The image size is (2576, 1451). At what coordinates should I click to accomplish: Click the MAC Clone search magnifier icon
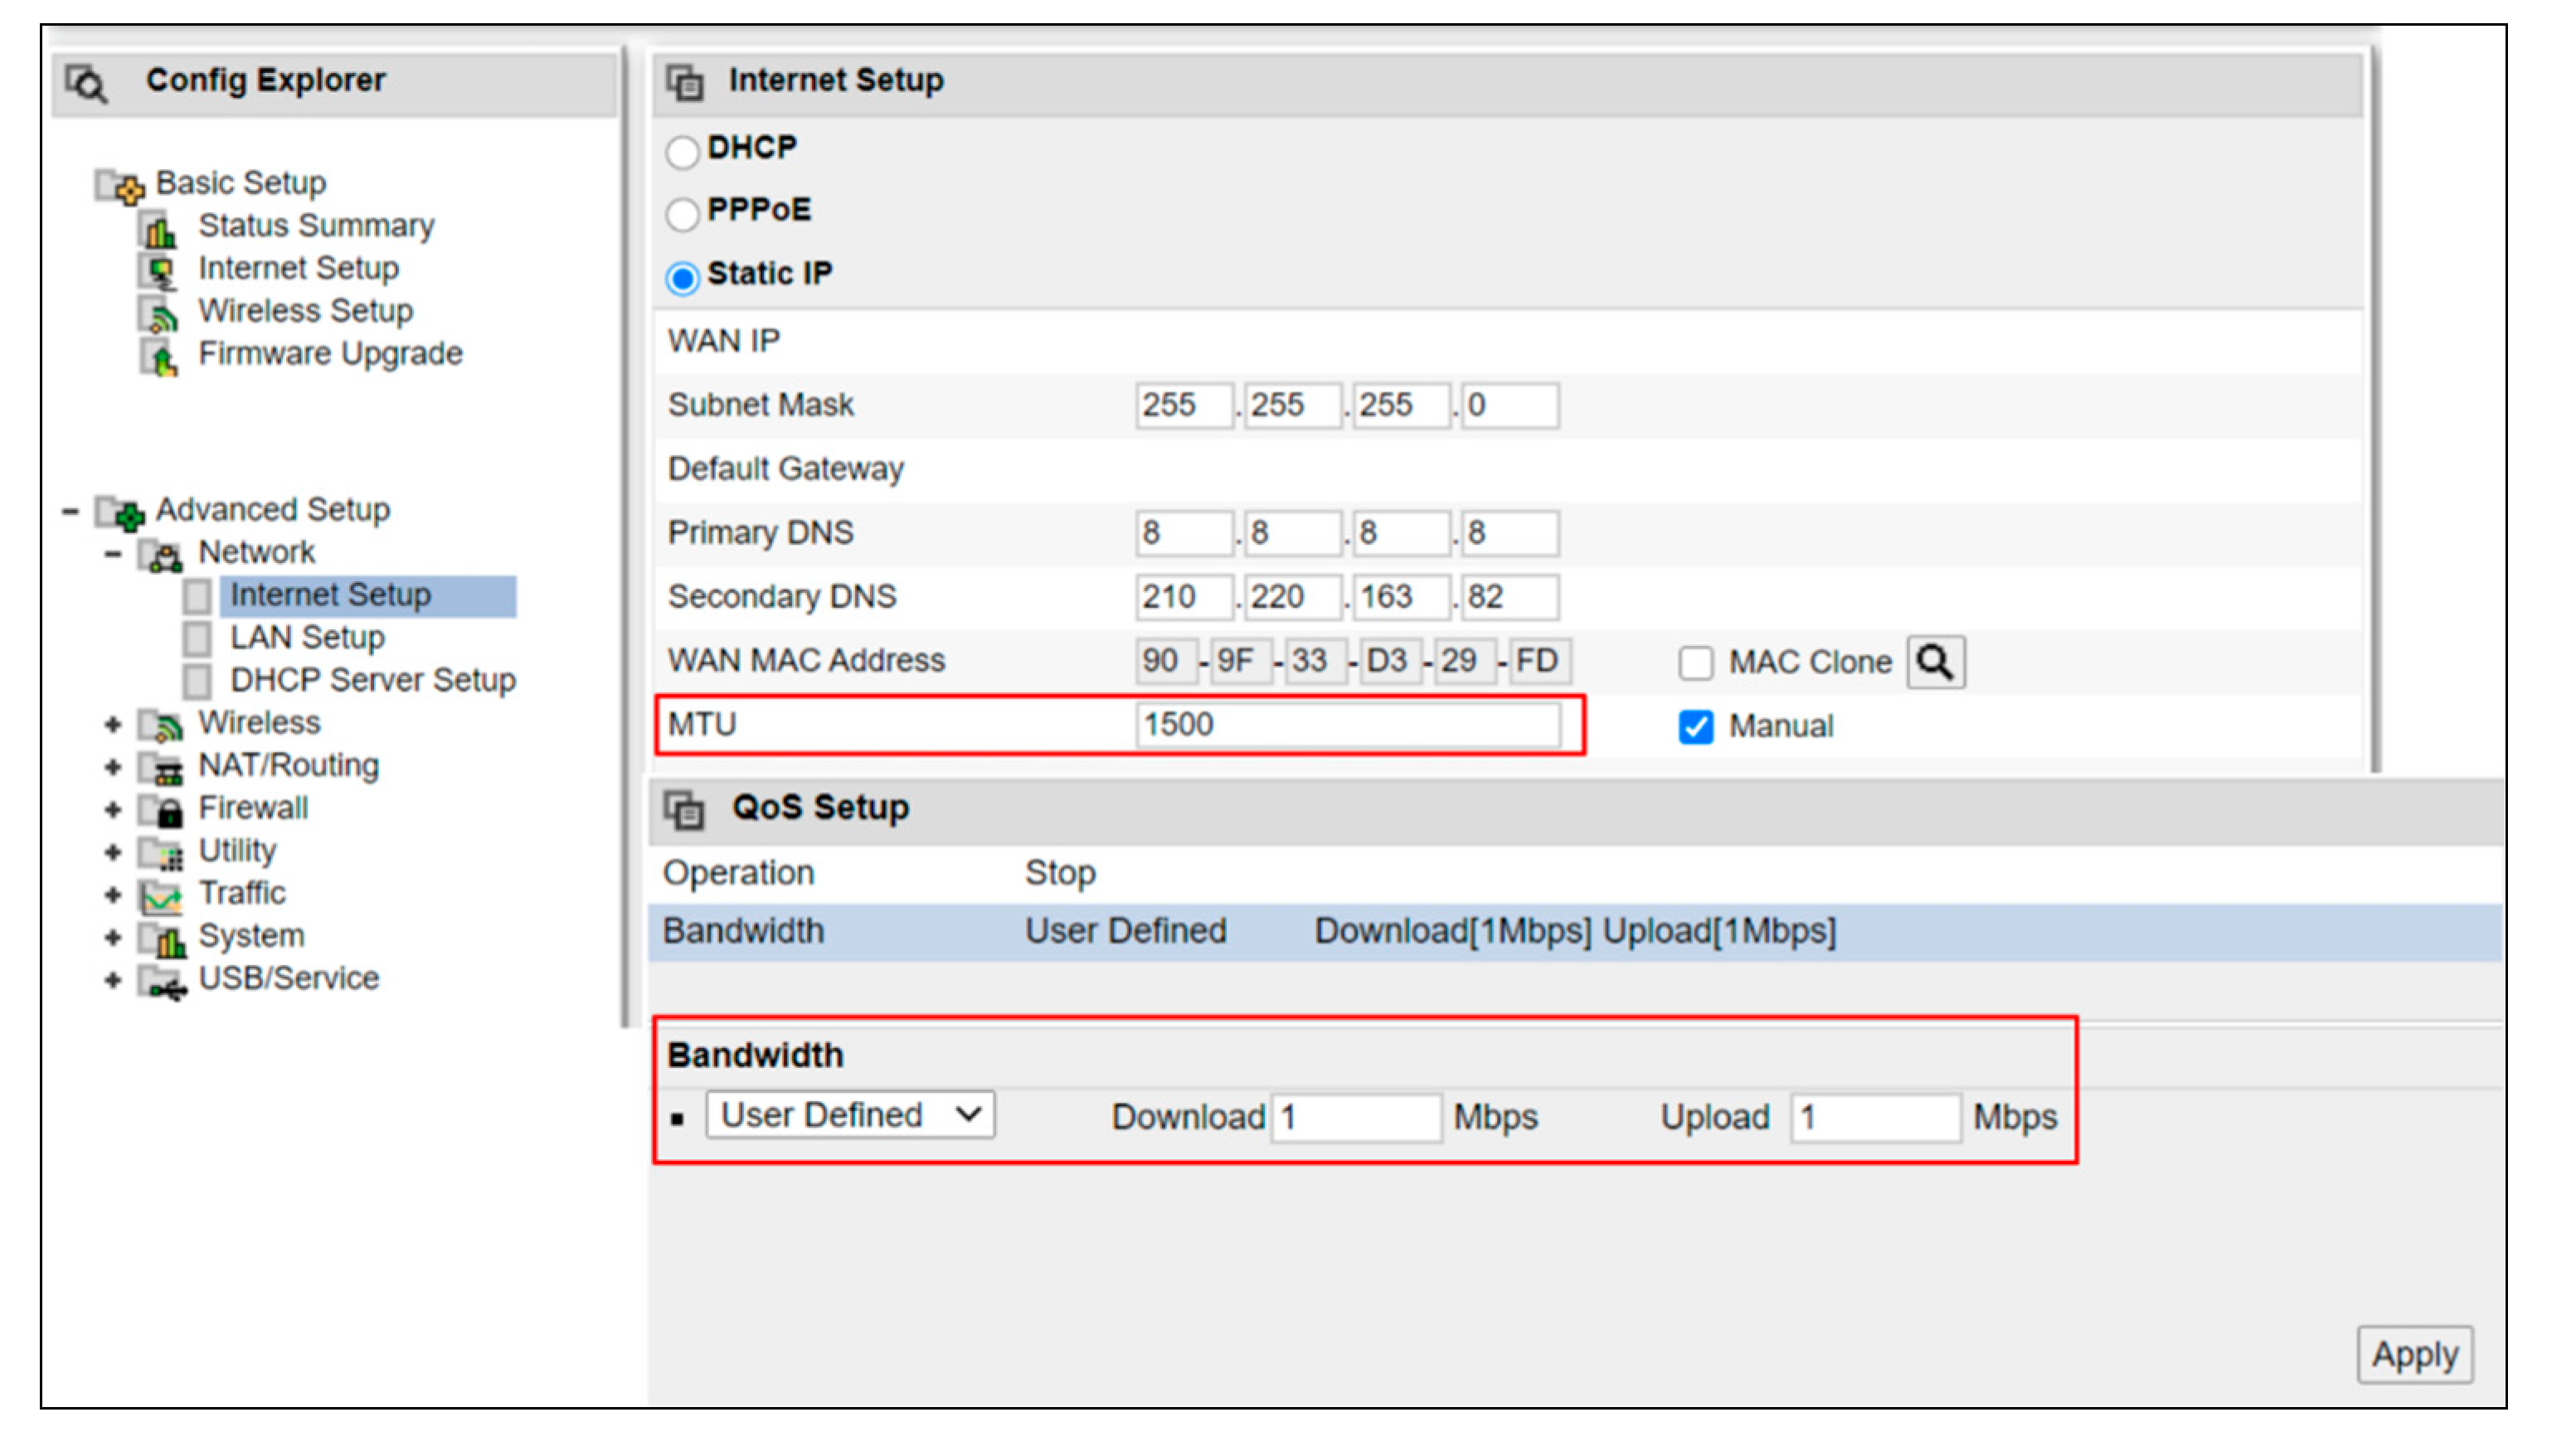tap(1935, 662)
